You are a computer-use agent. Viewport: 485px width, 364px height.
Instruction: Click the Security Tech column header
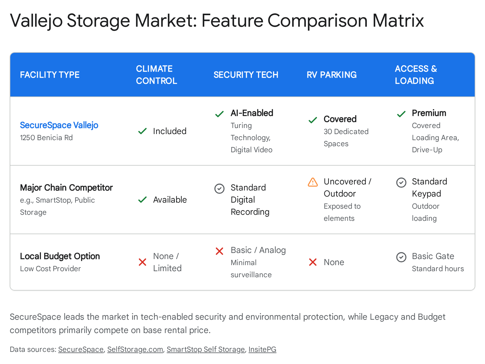point(246,75)
